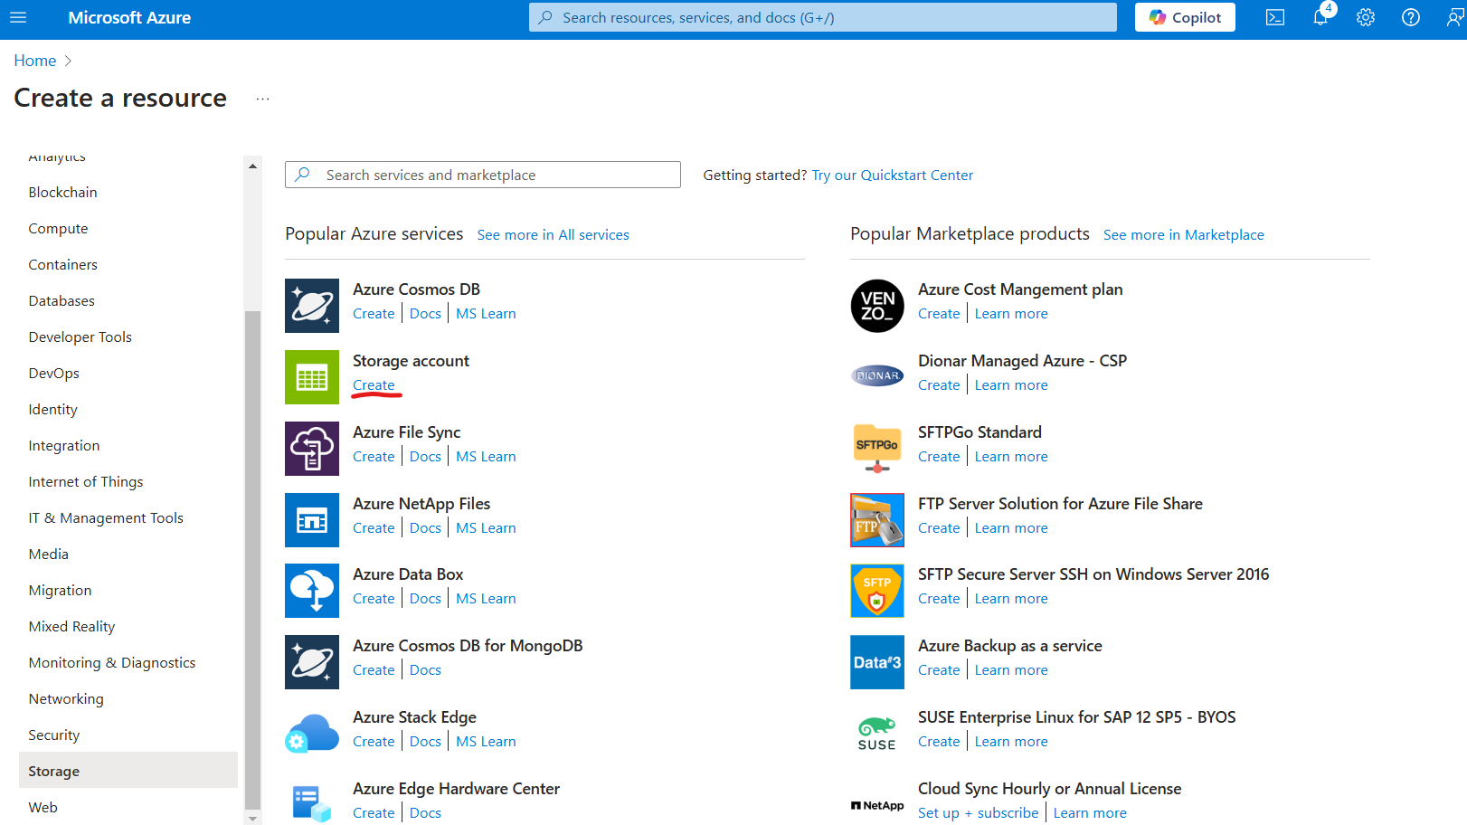Open portal settings gear icon
Screen dimensions: 1467x825
coord(1365,17)
